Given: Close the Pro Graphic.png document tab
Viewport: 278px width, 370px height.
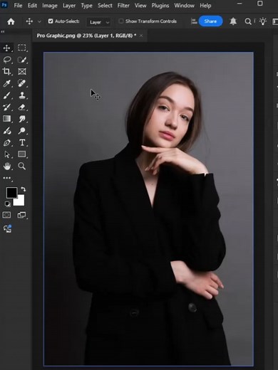Looking at the screenshot, I should tap(141, 36).
